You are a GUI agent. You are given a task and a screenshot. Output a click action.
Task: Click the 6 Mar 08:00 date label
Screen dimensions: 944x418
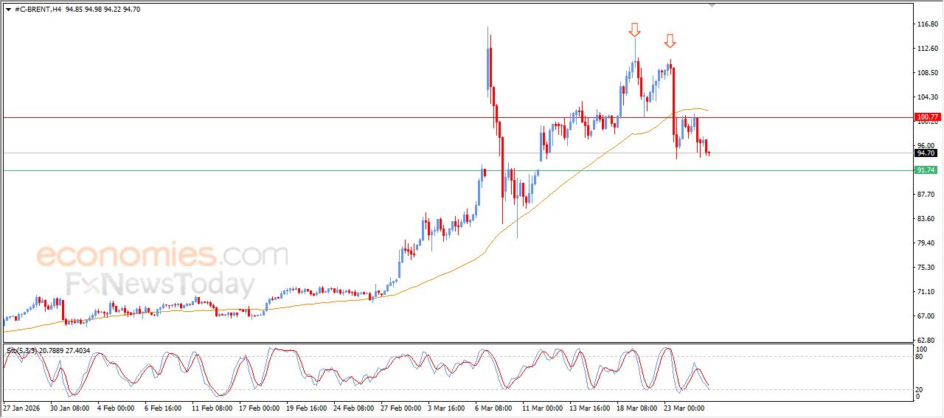493,407
